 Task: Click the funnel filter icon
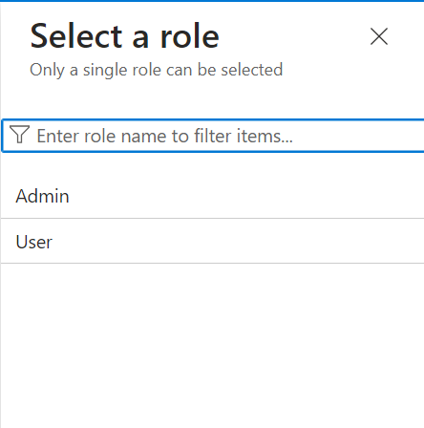coord(19,134)
